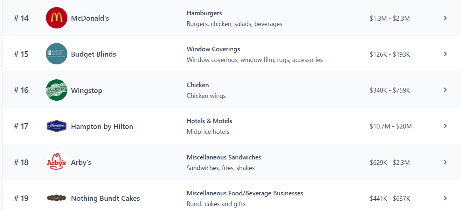Click the Budget Blinds teal logo
This screenshot has height=210, width=461.
pos(56,54)
